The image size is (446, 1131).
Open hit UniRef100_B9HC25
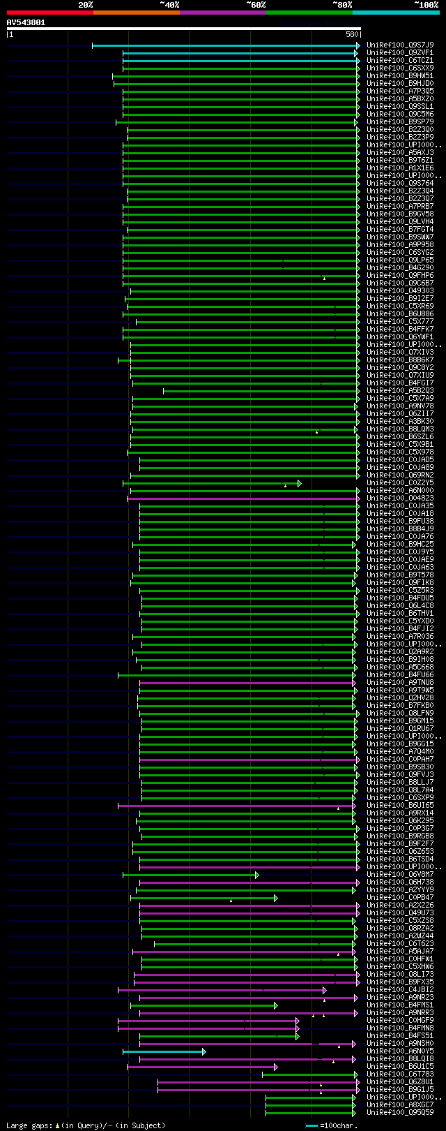click(400, 544)
